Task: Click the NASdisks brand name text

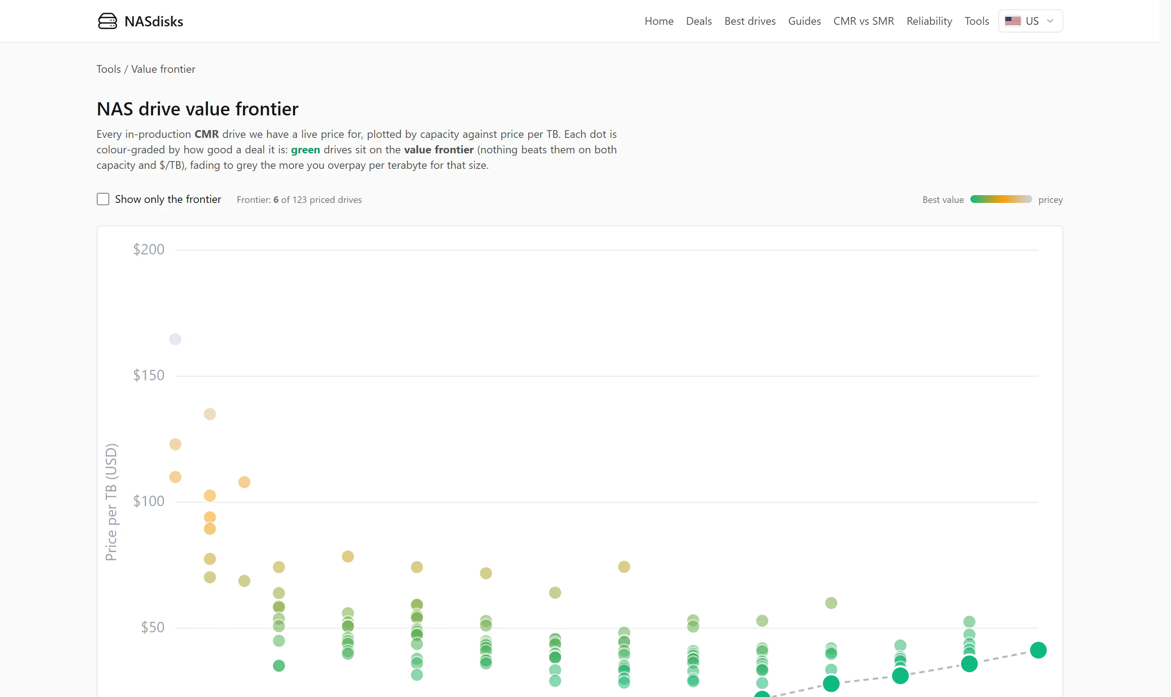Action: 154,22
